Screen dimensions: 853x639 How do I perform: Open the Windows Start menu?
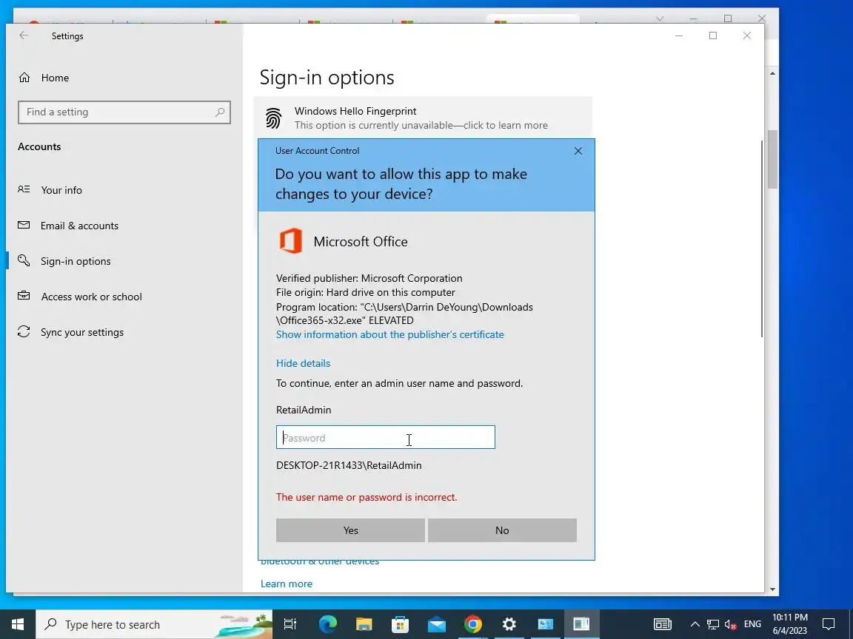pyautogui.click(x=18, y=624)
